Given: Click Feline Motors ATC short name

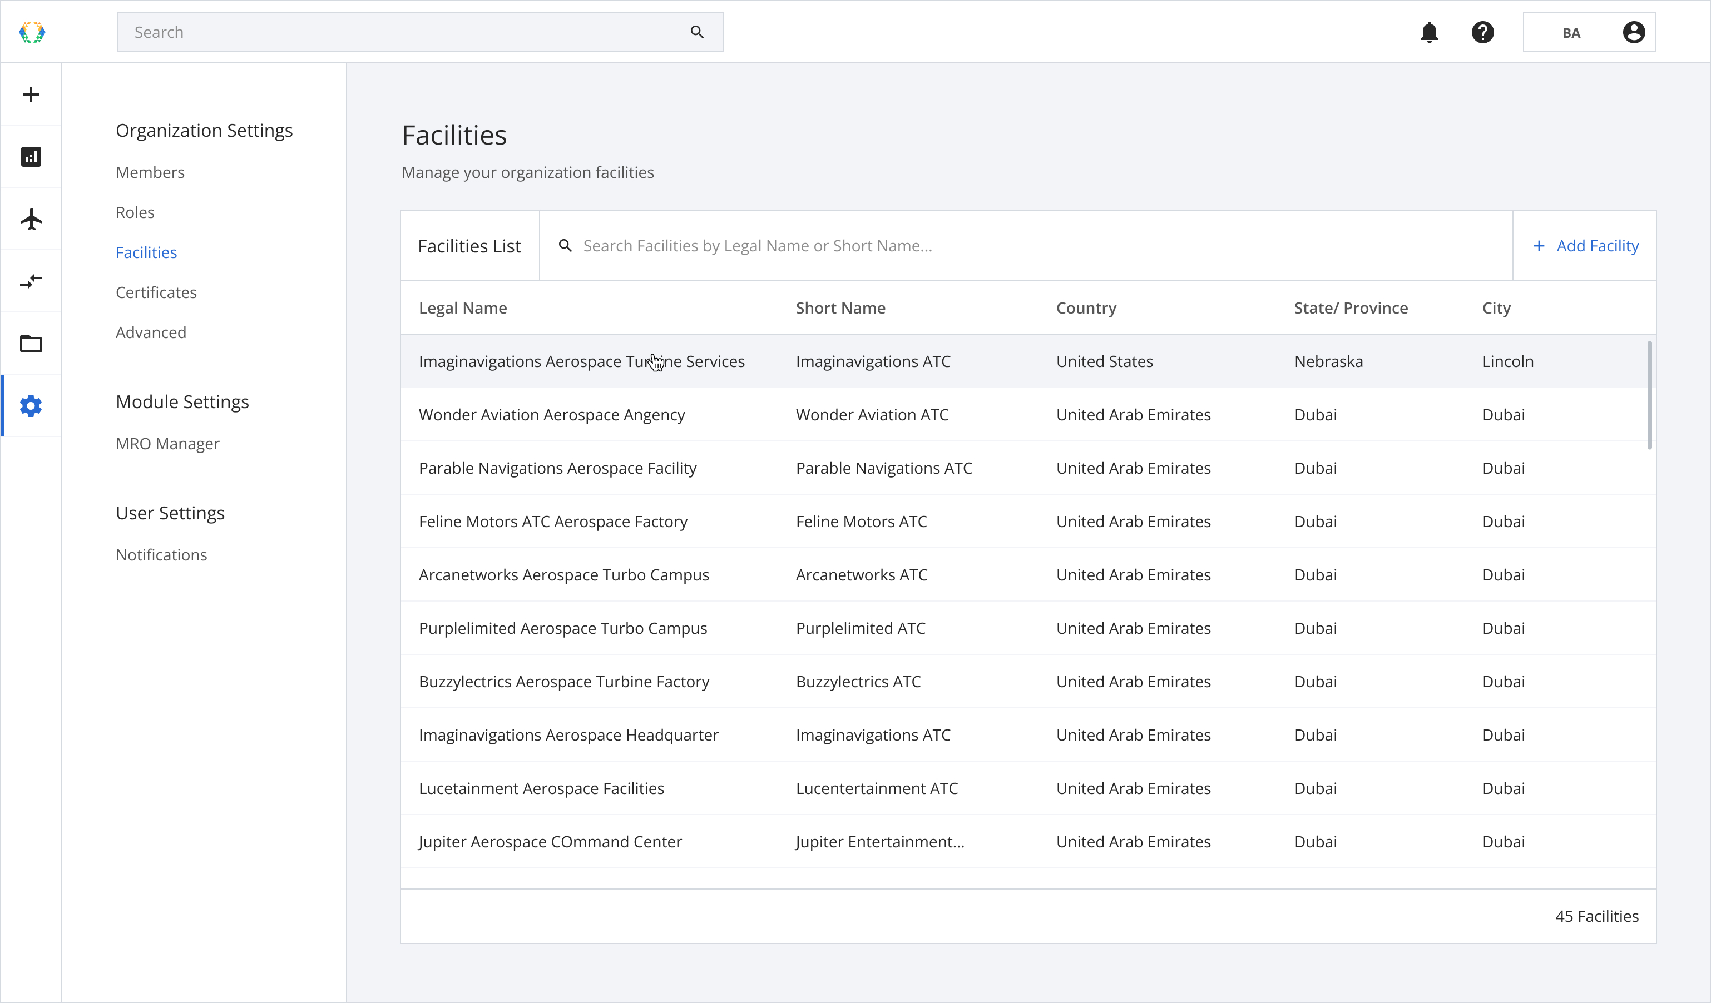Looking at the screenshot, I should tap(862, 522).
